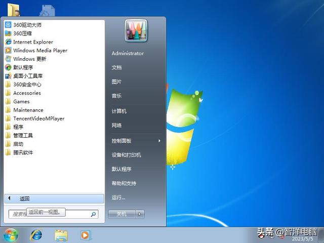The image size is (324, 243).
Task: Open 设备和打印机
Action: click(x=127, y=155)
